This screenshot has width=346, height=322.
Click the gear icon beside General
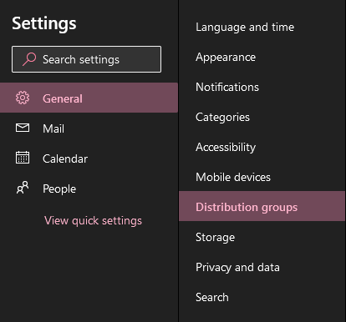23,98
